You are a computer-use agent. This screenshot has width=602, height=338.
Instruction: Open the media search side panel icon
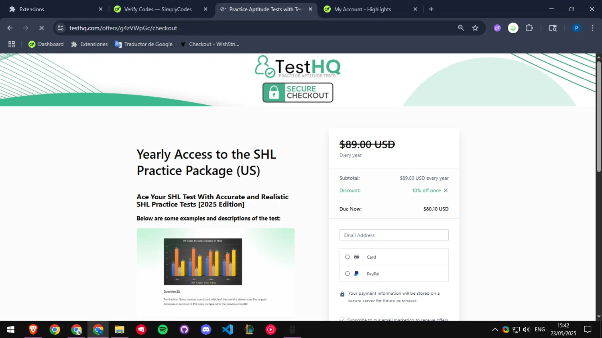[553, 28]
